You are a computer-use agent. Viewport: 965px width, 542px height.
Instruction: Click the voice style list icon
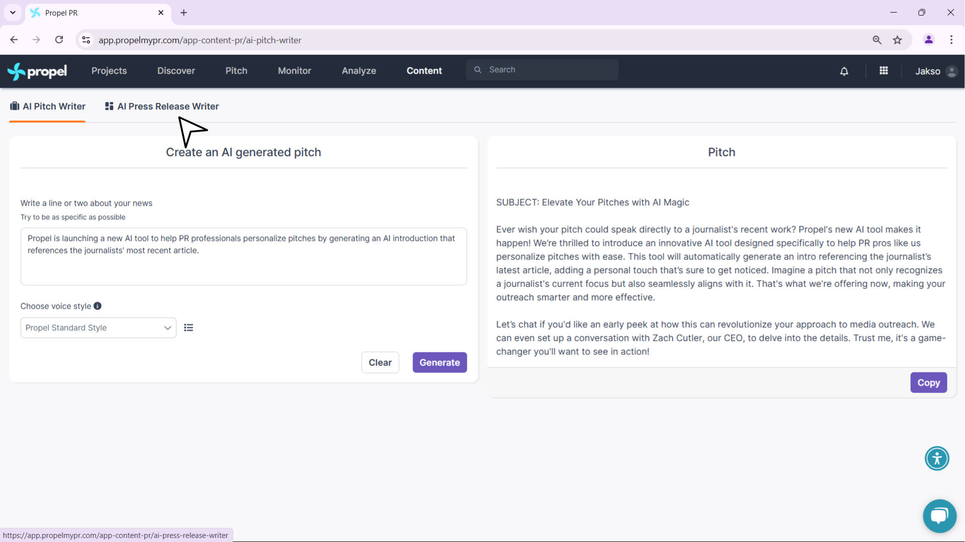(188, 328)
